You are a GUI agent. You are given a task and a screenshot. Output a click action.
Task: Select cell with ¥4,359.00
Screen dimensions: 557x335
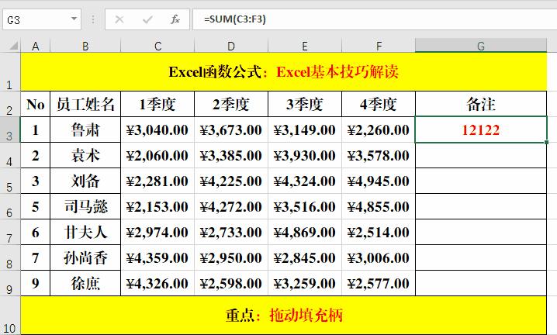[x=157, y=257]
